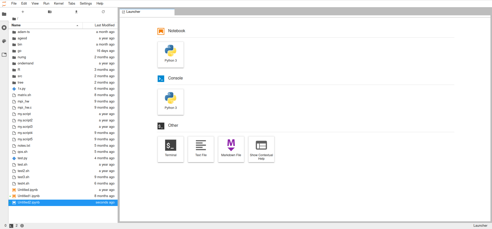The height and width of the screenshot is (229, 492).
Task: Select the my.script4 file
Action: [63, 133]
